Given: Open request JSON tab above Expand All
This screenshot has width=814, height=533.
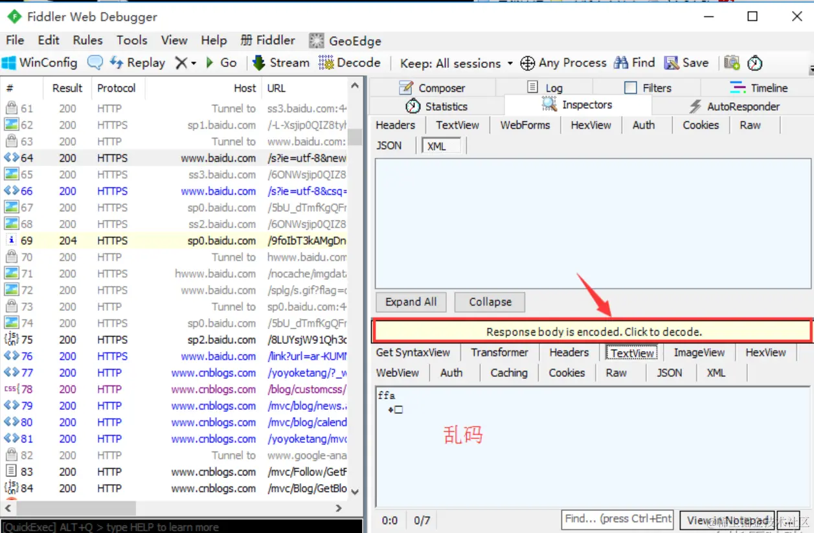Looking at the screenshot, I should pyautogui.click(x=389, y=146).
